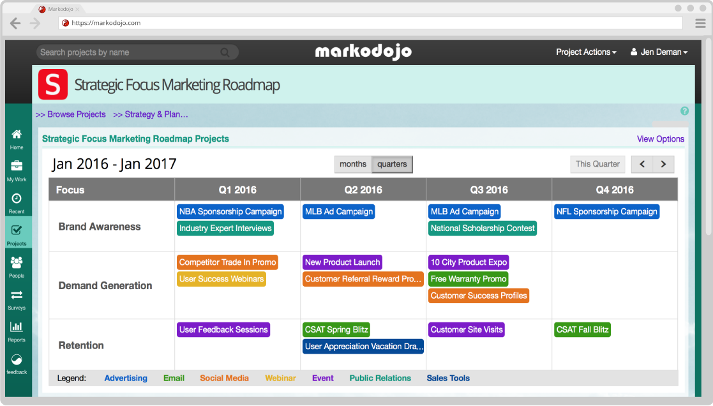713x406 pixels.
Task: Click the search magnifier icon
Action: point(225,52)
